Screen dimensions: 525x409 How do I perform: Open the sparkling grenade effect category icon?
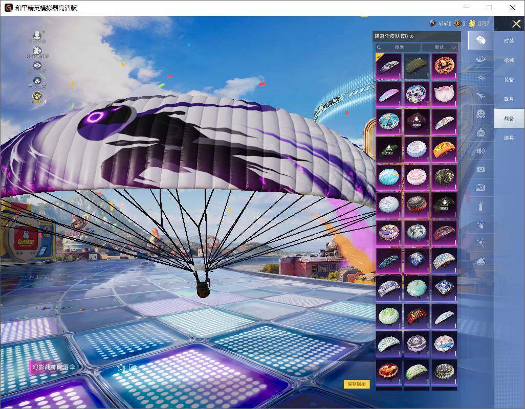click(x=480, y=224)
